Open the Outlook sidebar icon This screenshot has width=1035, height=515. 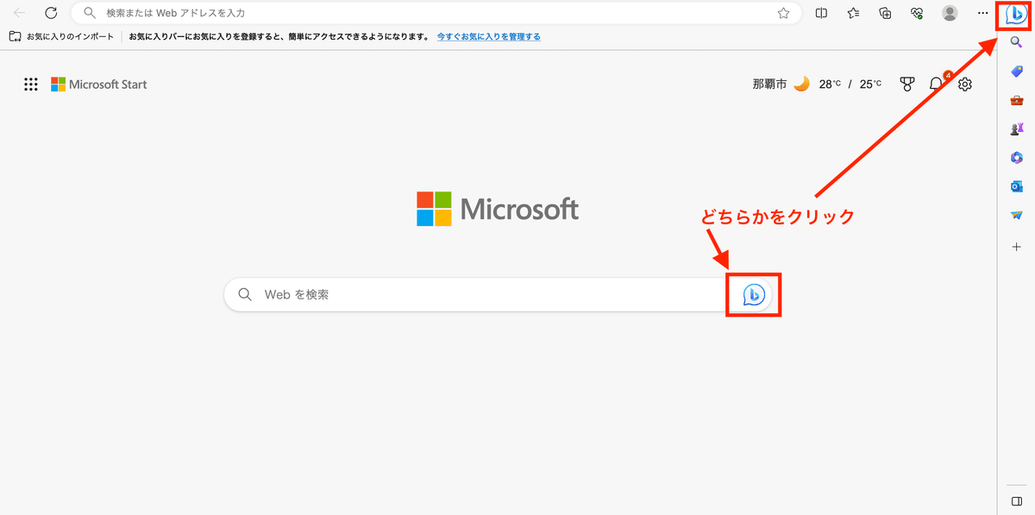pyautogui.click(x=1016, y=186)
